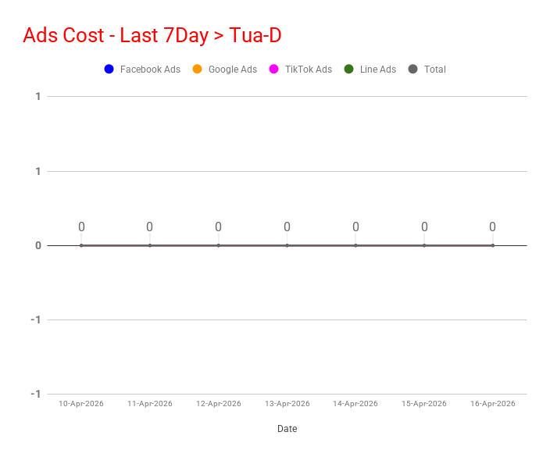This screenshot has height=457, width=550.
Task: Click the magenta TikTok Ads legend dot
Action: click(273, 70)
